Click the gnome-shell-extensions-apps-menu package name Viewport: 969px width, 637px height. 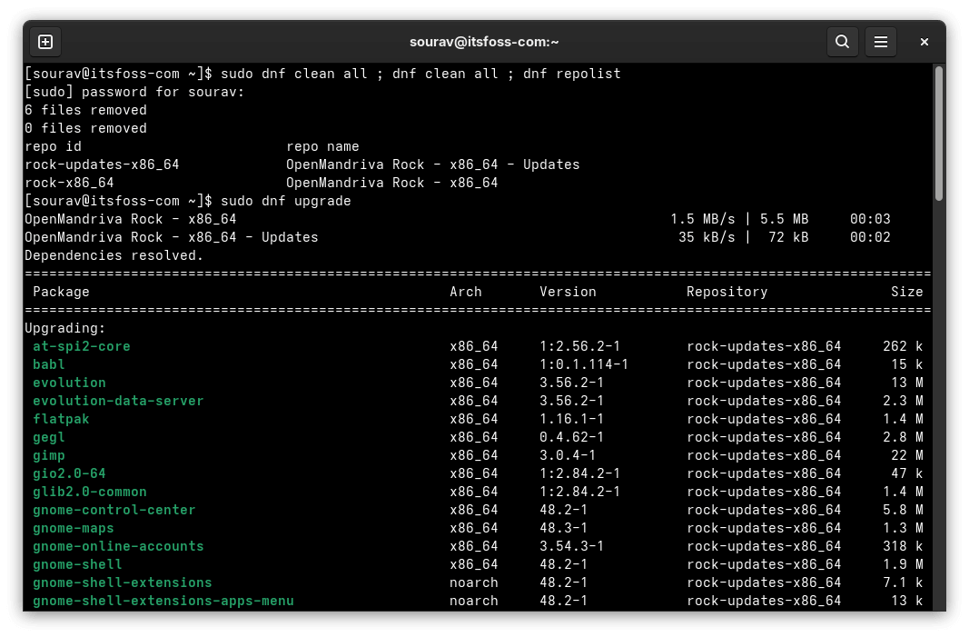(163, 601)
